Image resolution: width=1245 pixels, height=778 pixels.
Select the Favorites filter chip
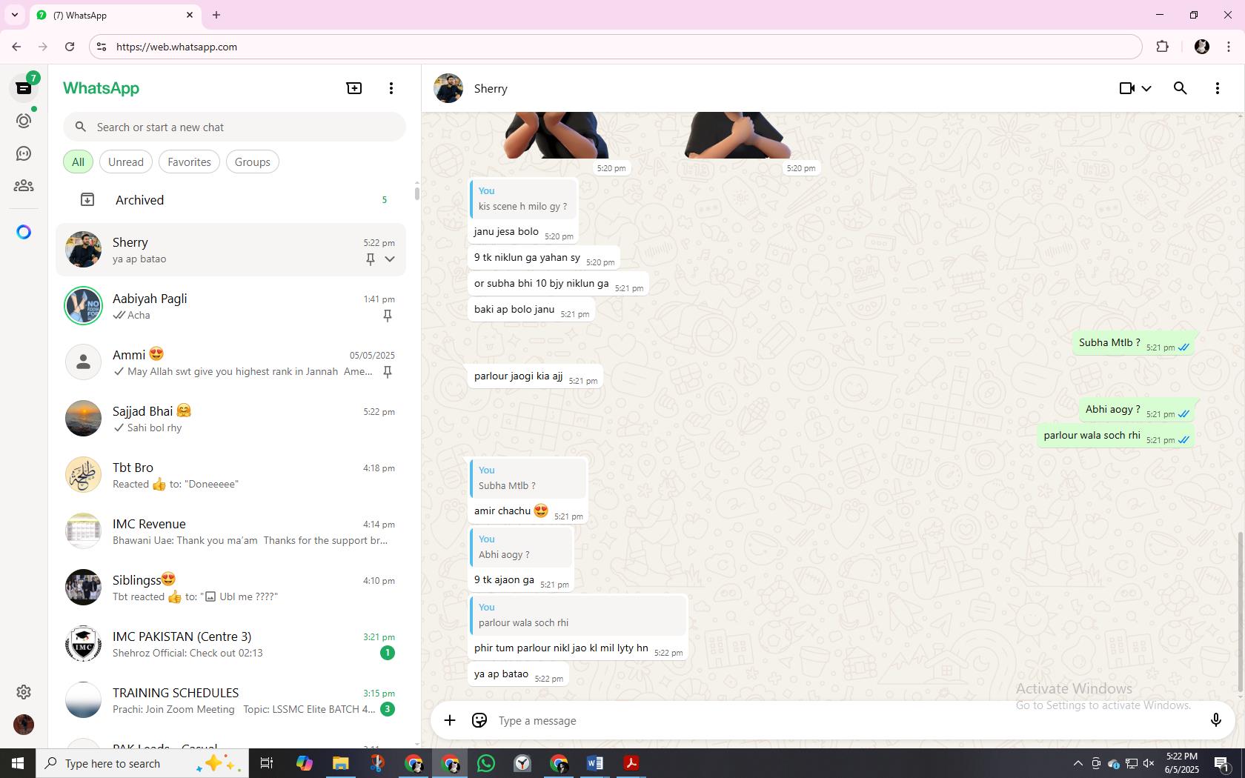pos(189,162)
